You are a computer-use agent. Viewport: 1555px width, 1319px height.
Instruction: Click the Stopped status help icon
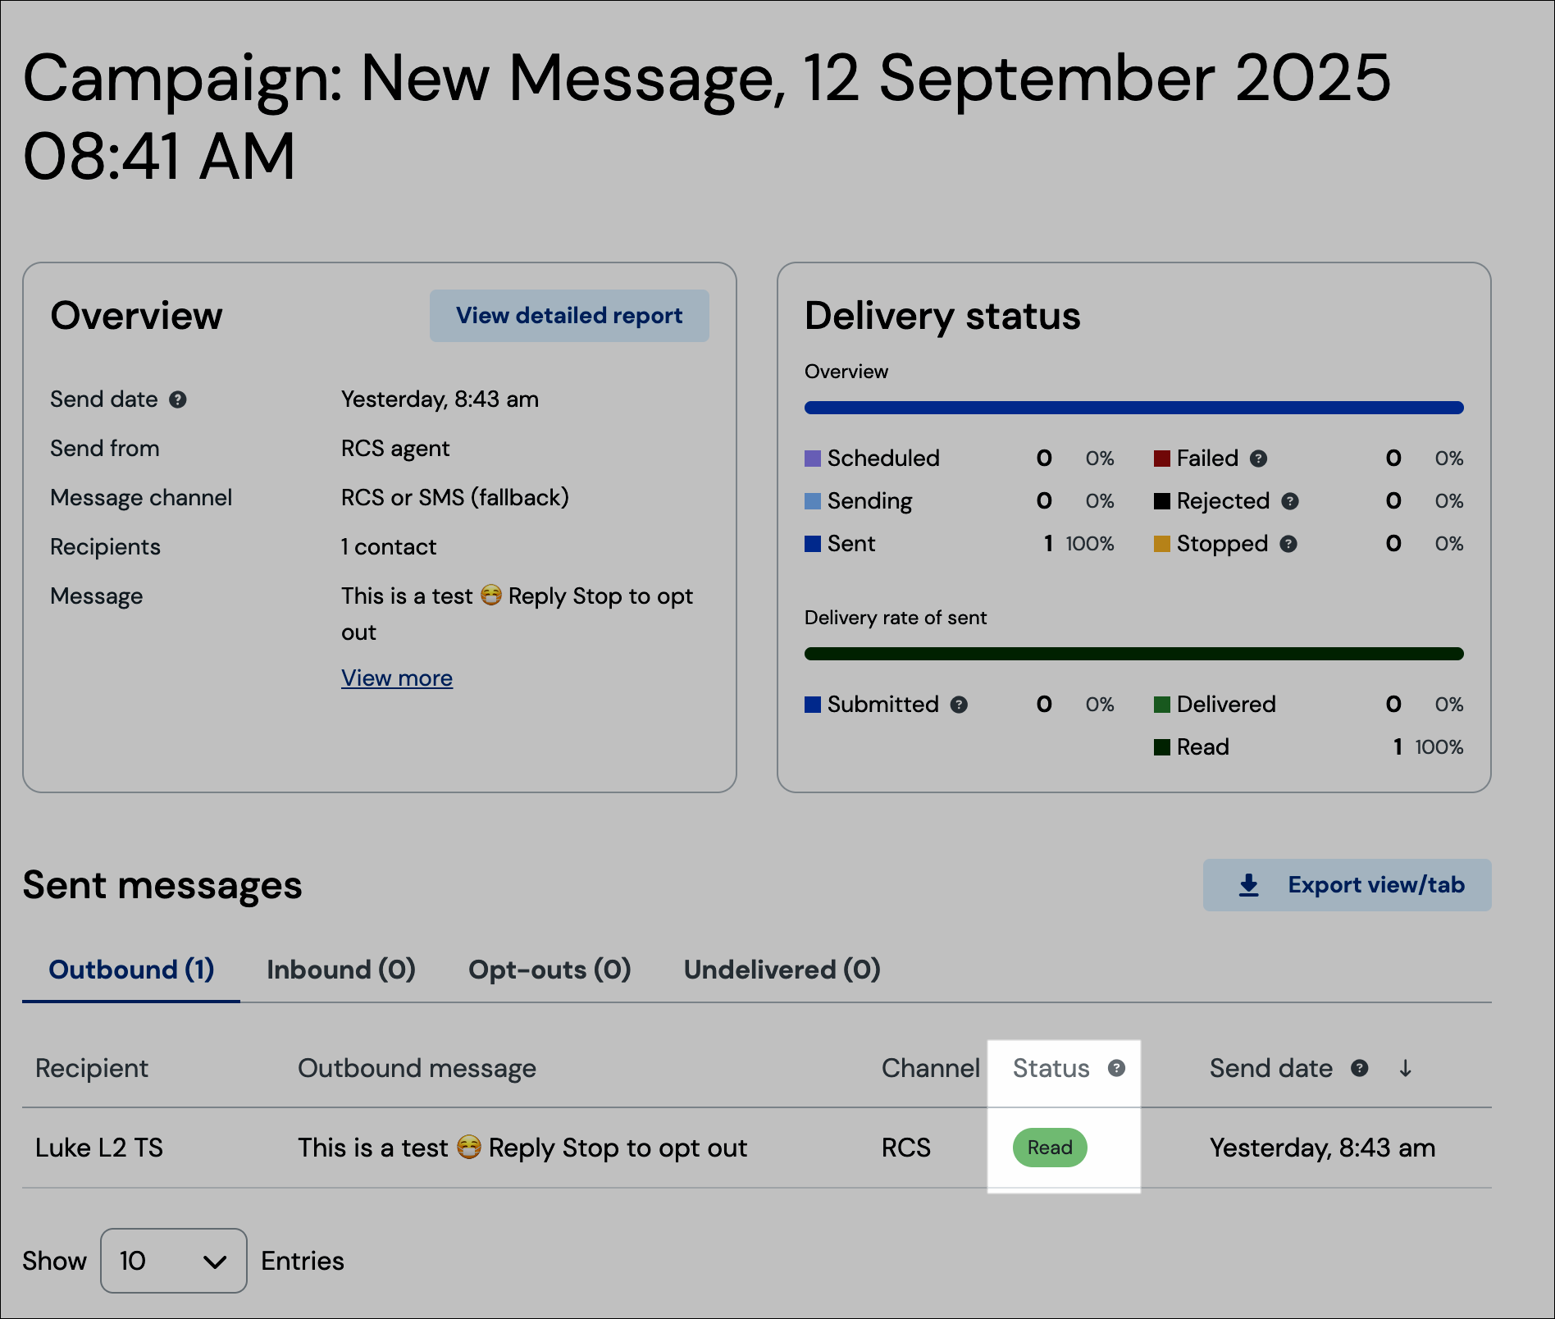point(1288,544)
